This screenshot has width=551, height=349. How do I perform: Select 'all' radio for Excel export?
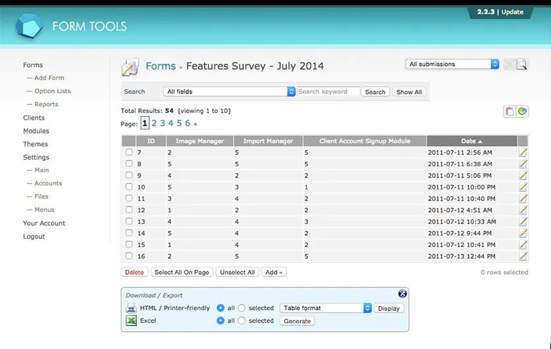221,321
